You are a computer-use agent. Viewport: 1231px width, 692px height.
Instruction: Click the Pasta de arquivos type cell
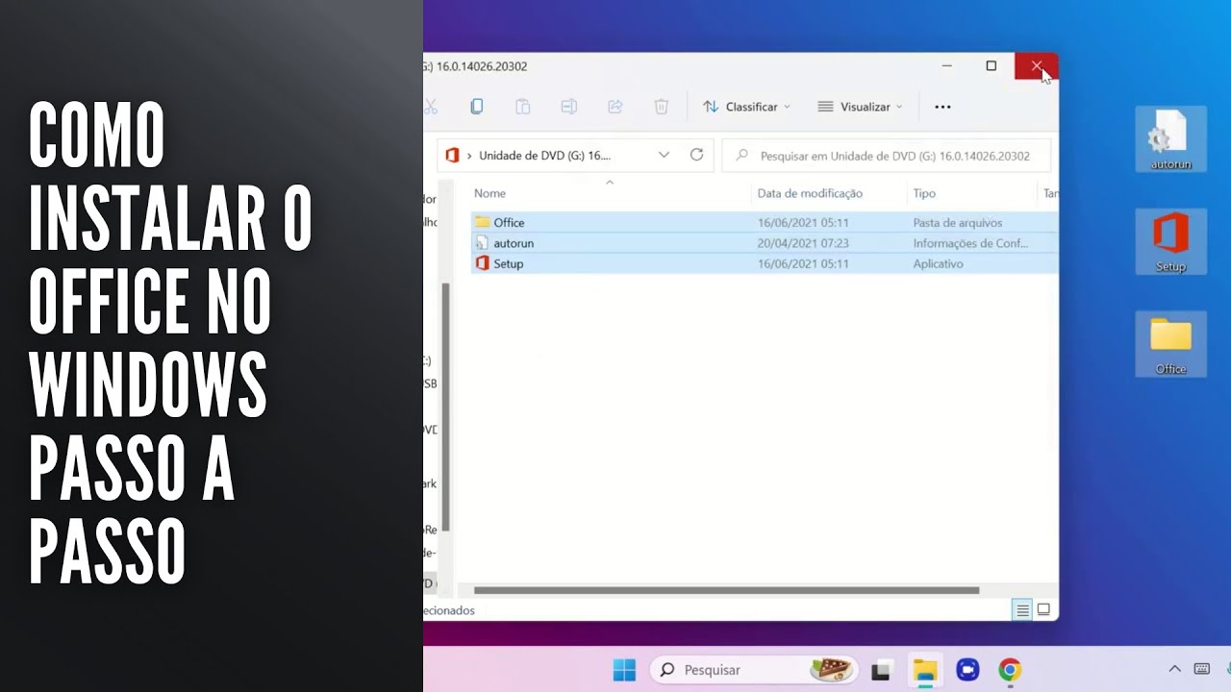958,222
